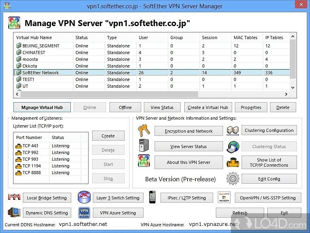Select the SoftEther Network virtual hub row
310x233 pixels.
(40, 73)
